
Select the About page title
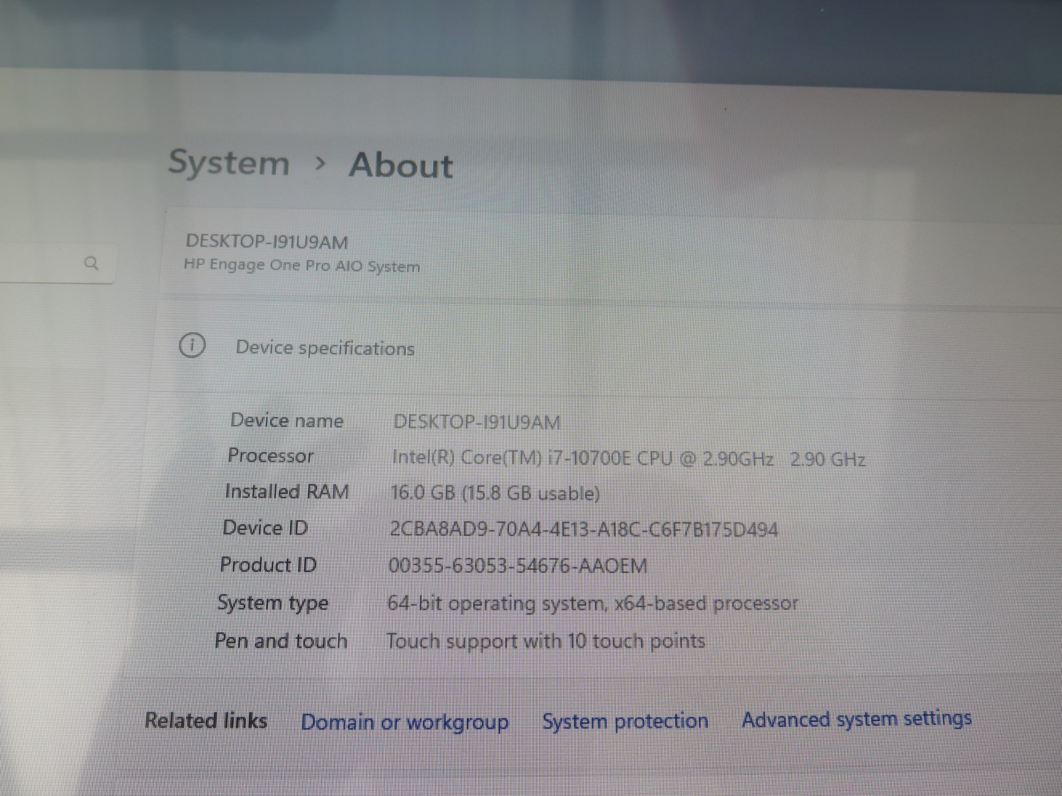pos(401,165)
